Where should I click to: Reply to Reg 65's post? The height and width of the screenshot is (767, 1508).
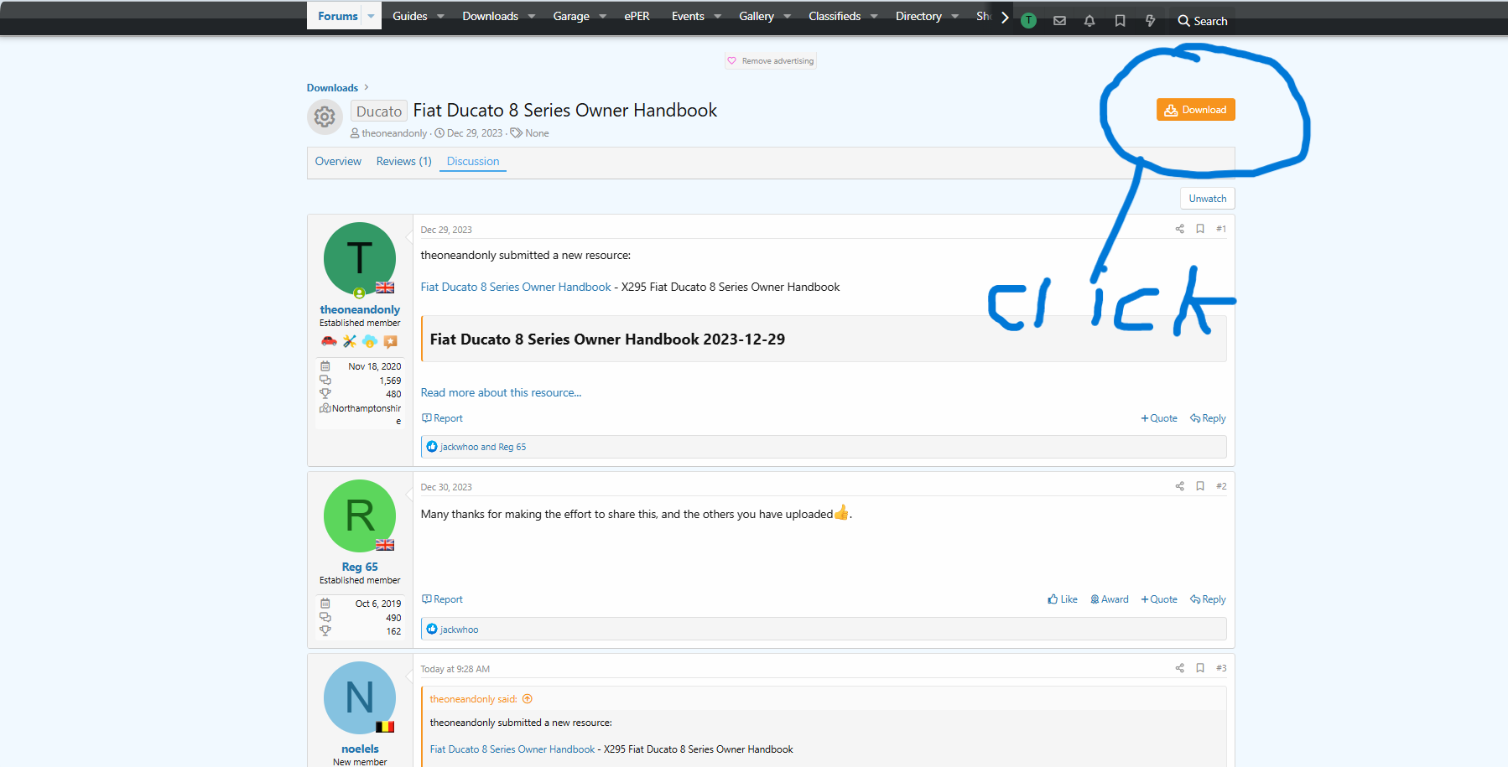tap(1208, 599)
